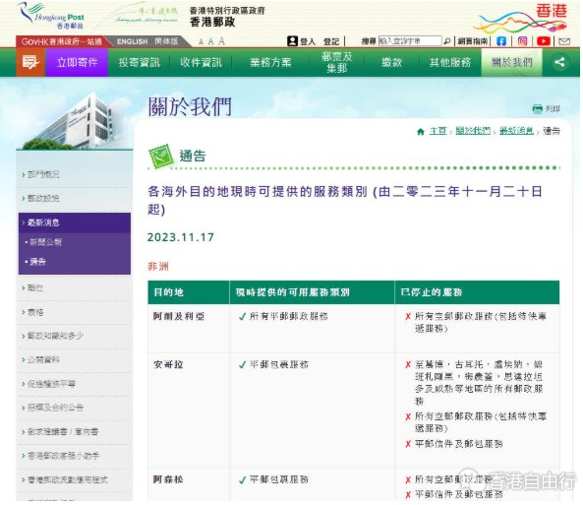
Task: Click the 主頁 breadcrumb link
Action: [x=438, y=131]
